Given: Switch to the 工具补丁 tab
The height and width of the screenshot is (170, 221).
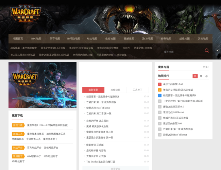Looking at the screenshot, I should [137, 90].
